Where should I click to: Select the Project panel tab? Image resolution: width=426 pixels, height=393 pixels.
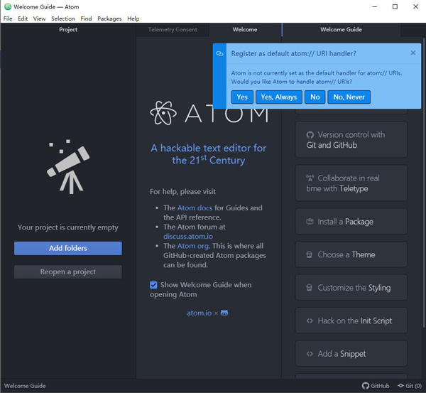[68, 29]
